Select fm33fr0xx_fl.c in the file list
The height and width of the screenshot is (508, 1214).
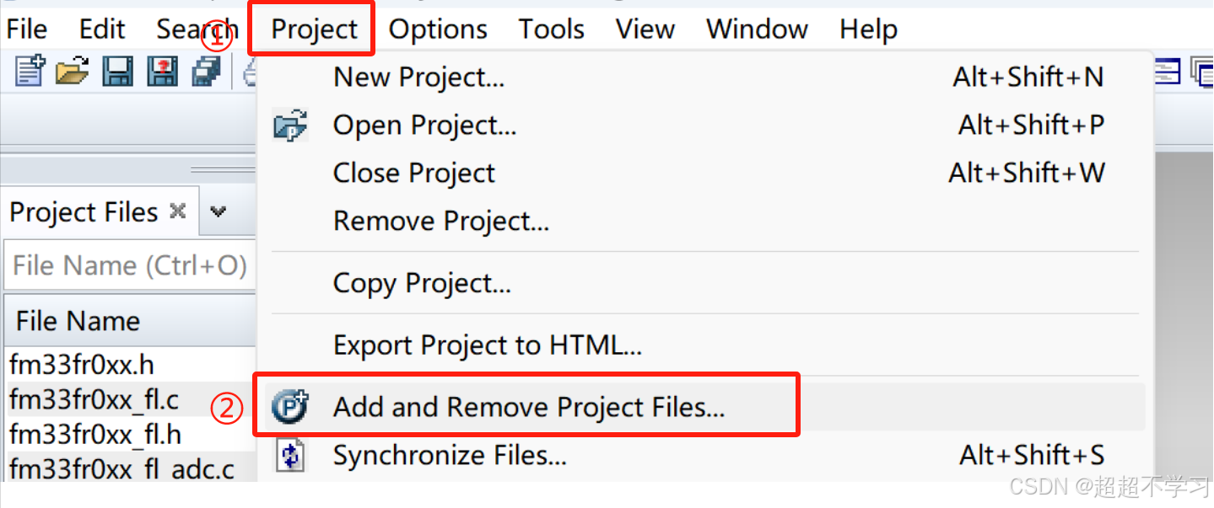(94, 399)
